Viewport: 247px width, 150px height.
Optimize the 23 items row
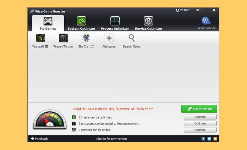pos(200,117)
